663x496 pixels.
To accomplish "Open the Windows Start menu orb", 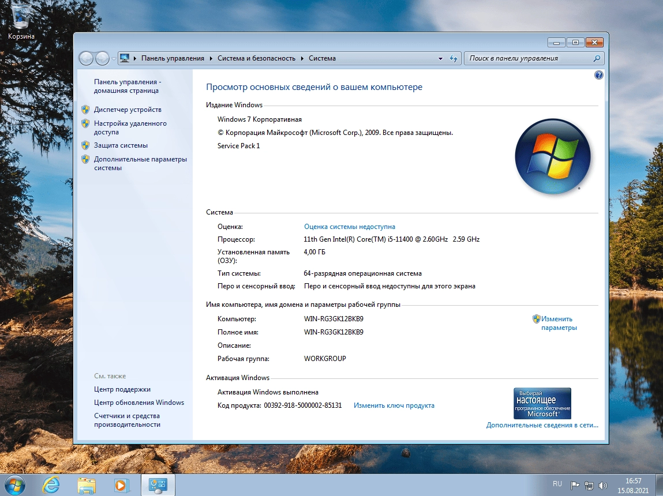I will pyautogui.click(x=15, y=485).
